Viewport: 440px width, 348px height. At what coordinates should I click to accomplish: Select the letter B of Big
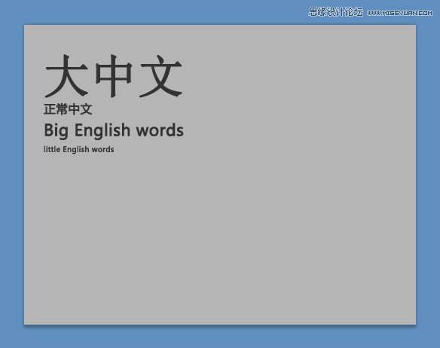pos(48,130)
